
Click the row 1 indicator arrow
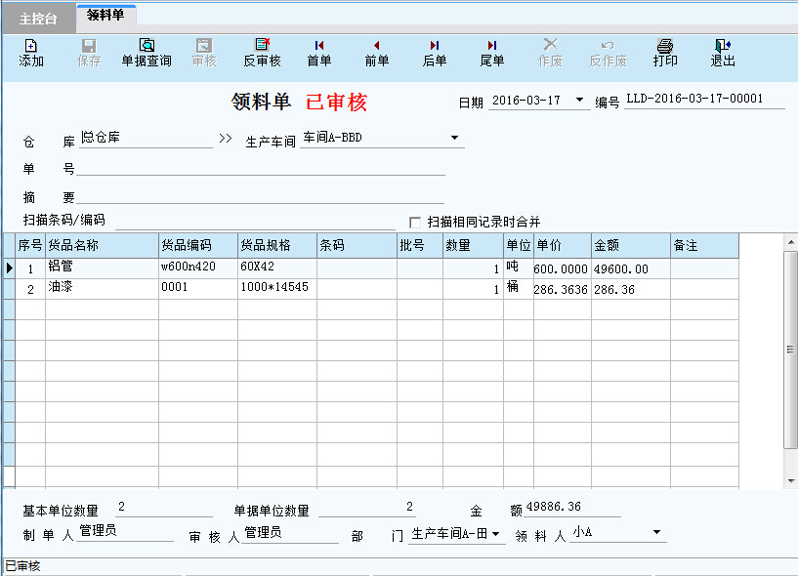[x=9, y=268]
